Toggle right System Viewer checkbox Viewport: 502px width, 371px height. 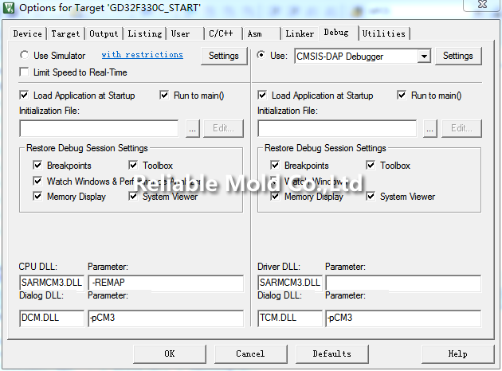point(371,197)
